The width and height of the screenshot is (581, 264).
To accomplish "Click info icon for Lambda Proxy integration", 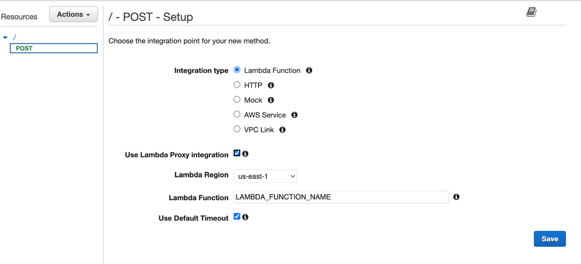I will pos(245,154).
